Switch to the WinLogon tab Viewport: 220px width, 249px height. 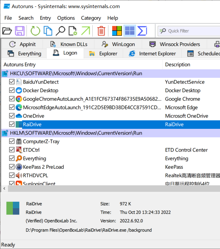pyautogui.click(x=118, y=44)
